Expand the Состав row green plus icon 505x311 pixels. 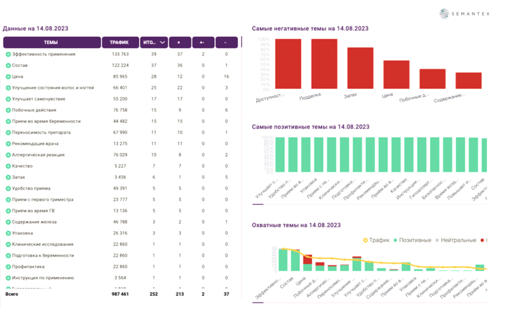[8, 65]
